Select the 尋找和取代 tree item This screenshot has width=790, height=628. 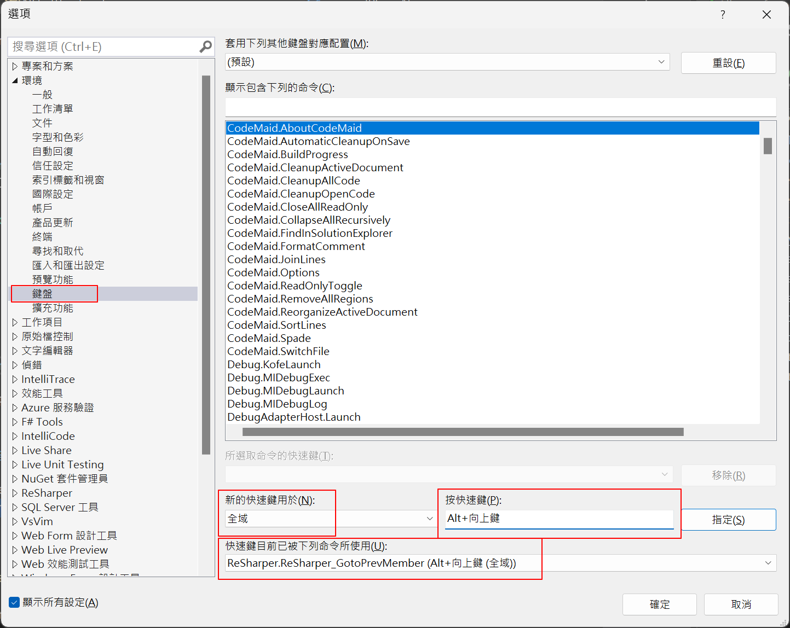(57, 251)
